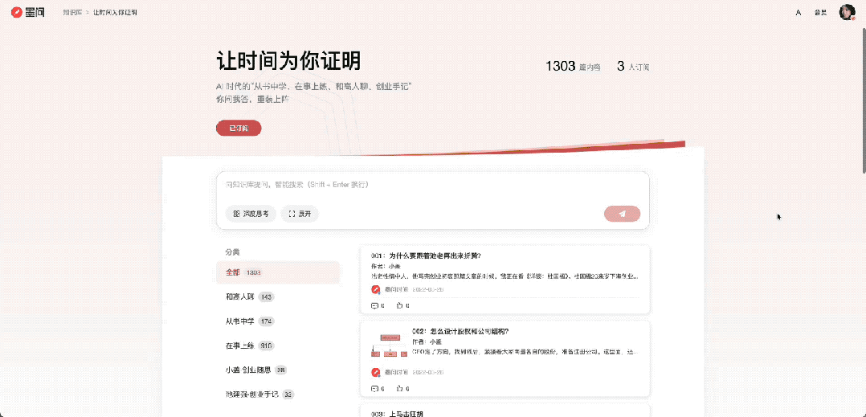
Task: Open the 知识库 breadcrumb link
Action: point(72,12)
